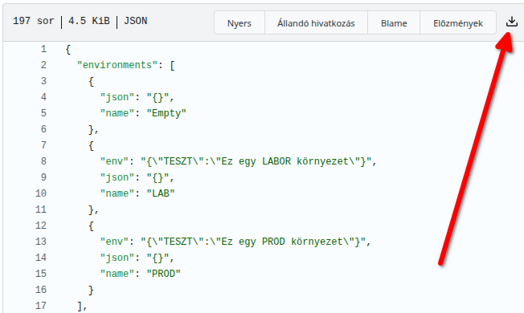Open the Állandó hivatkozás permalink

tap(316, 23)
